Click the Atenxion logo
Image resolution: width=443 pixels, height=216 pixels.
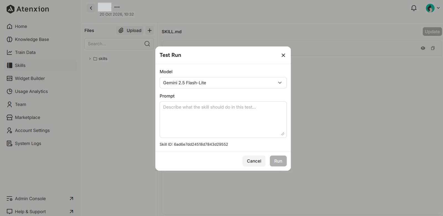tap(28, 9)
